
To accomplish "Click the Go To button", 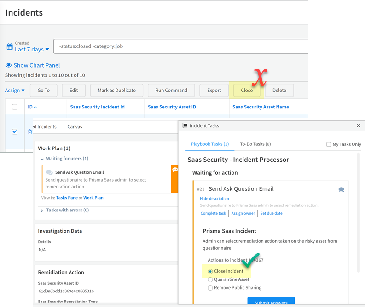I will [44, 90].
